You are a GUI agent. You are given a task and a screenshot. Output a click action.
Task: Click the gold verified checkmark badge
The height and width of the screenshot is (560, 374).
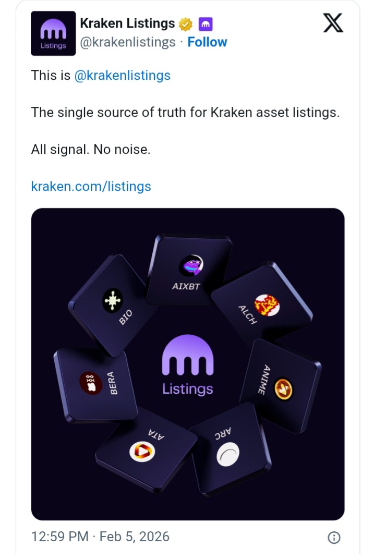click(185, 23)
